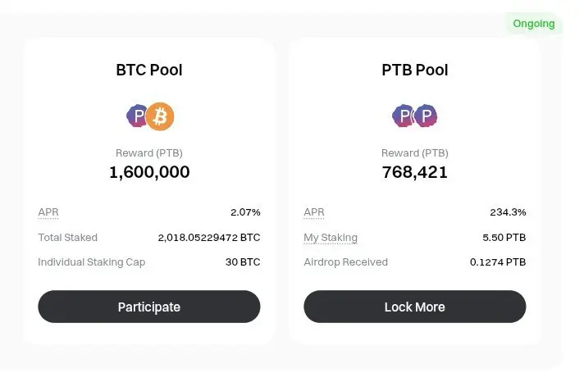Screen dimensions: 584x382
Task: Click the 0.1274 PTB airdrop received value
Action: tap(498, 262)
